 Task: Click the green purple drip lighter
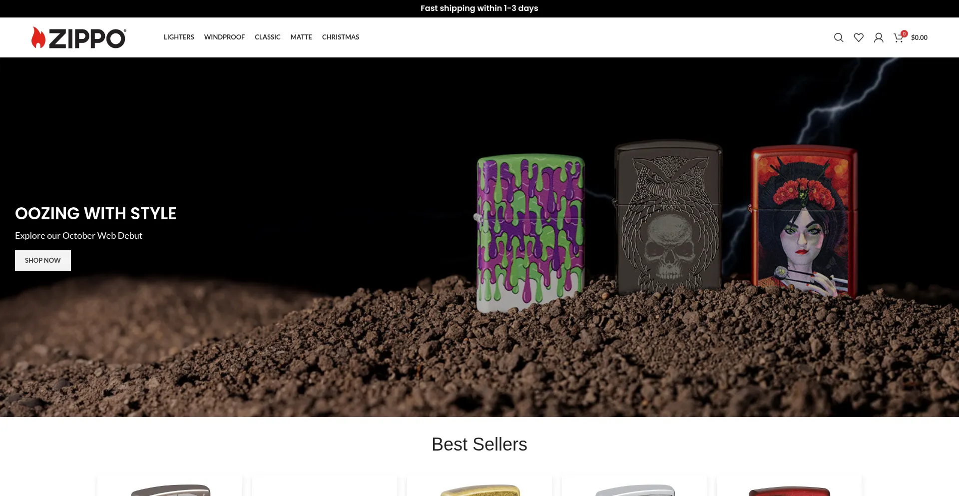click(530, 232)
